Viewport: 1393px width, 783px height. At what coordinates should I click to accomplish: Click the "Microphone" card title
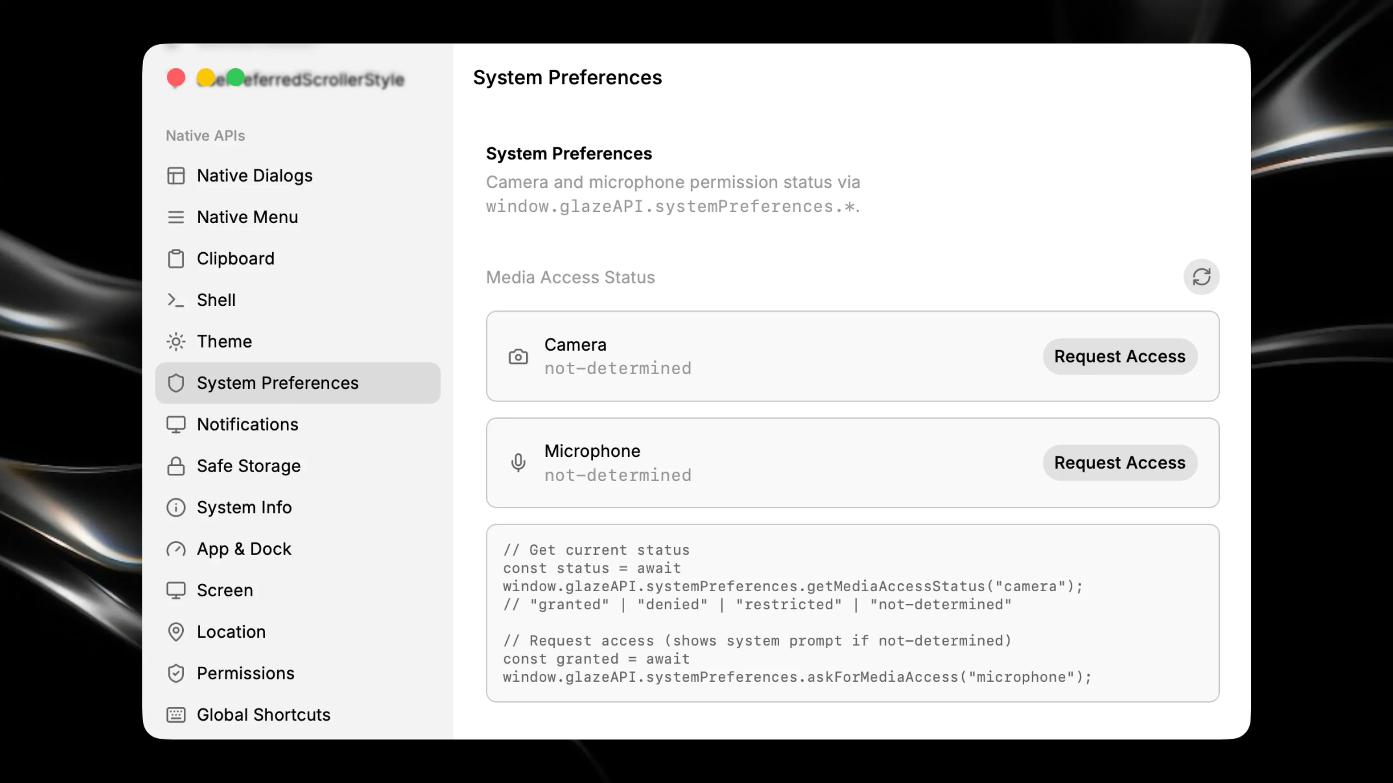(x=592, y=451)
